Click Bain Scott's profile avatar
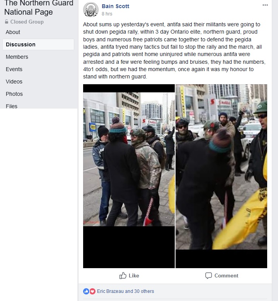 91,10
